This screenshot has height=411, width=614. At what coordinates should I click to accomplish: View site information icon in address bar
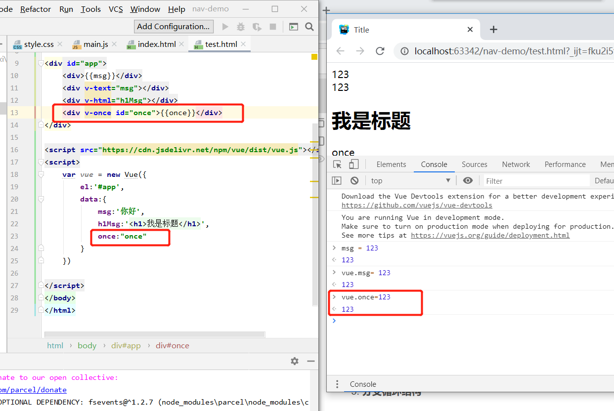[x=404, y=51]
